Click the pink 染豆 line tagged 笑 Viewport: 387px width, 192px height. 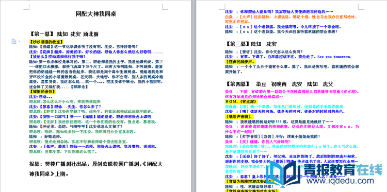coord(258,142)
